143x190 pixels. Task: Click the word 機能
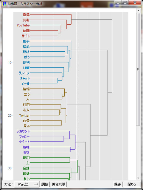pyautogui.click(x=26, y=47)
